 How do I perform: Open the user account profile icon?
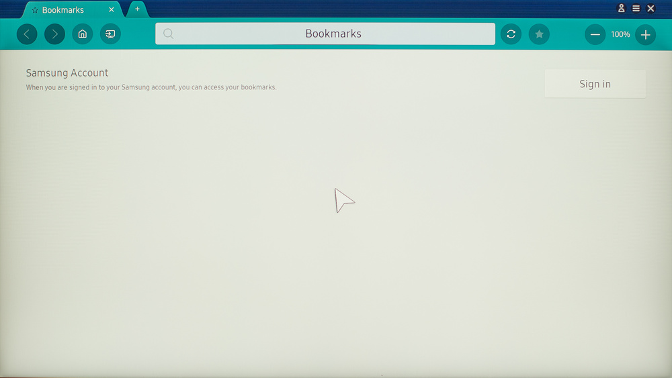pyautogui.click(x=622, y=9)
